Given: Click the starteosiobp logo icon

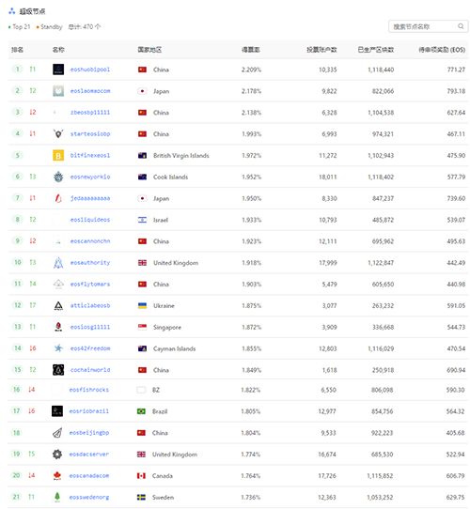Looking at the screenshot, I should coord(58,133).
